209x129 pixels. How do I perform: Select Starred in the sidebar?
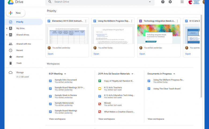point(20,57)
